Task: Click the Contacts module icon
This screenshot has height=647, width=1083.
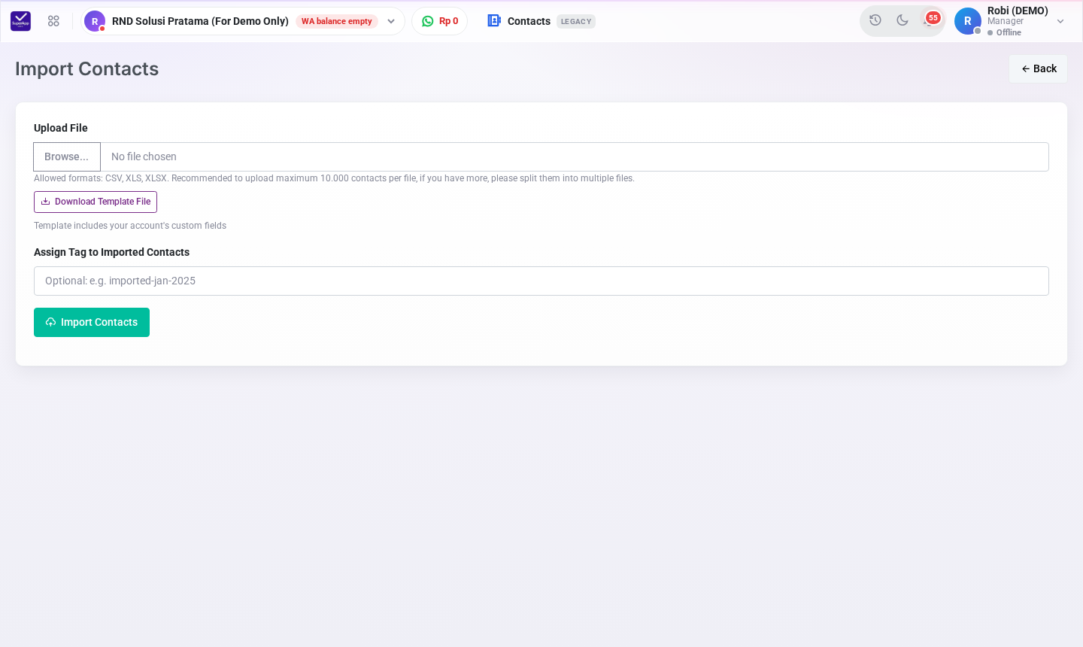Action: point(494,21)
